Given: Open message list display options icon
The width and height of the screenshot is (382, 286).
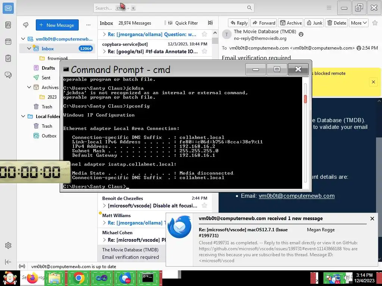Looking at the screenshot, I should coord(210,23).
